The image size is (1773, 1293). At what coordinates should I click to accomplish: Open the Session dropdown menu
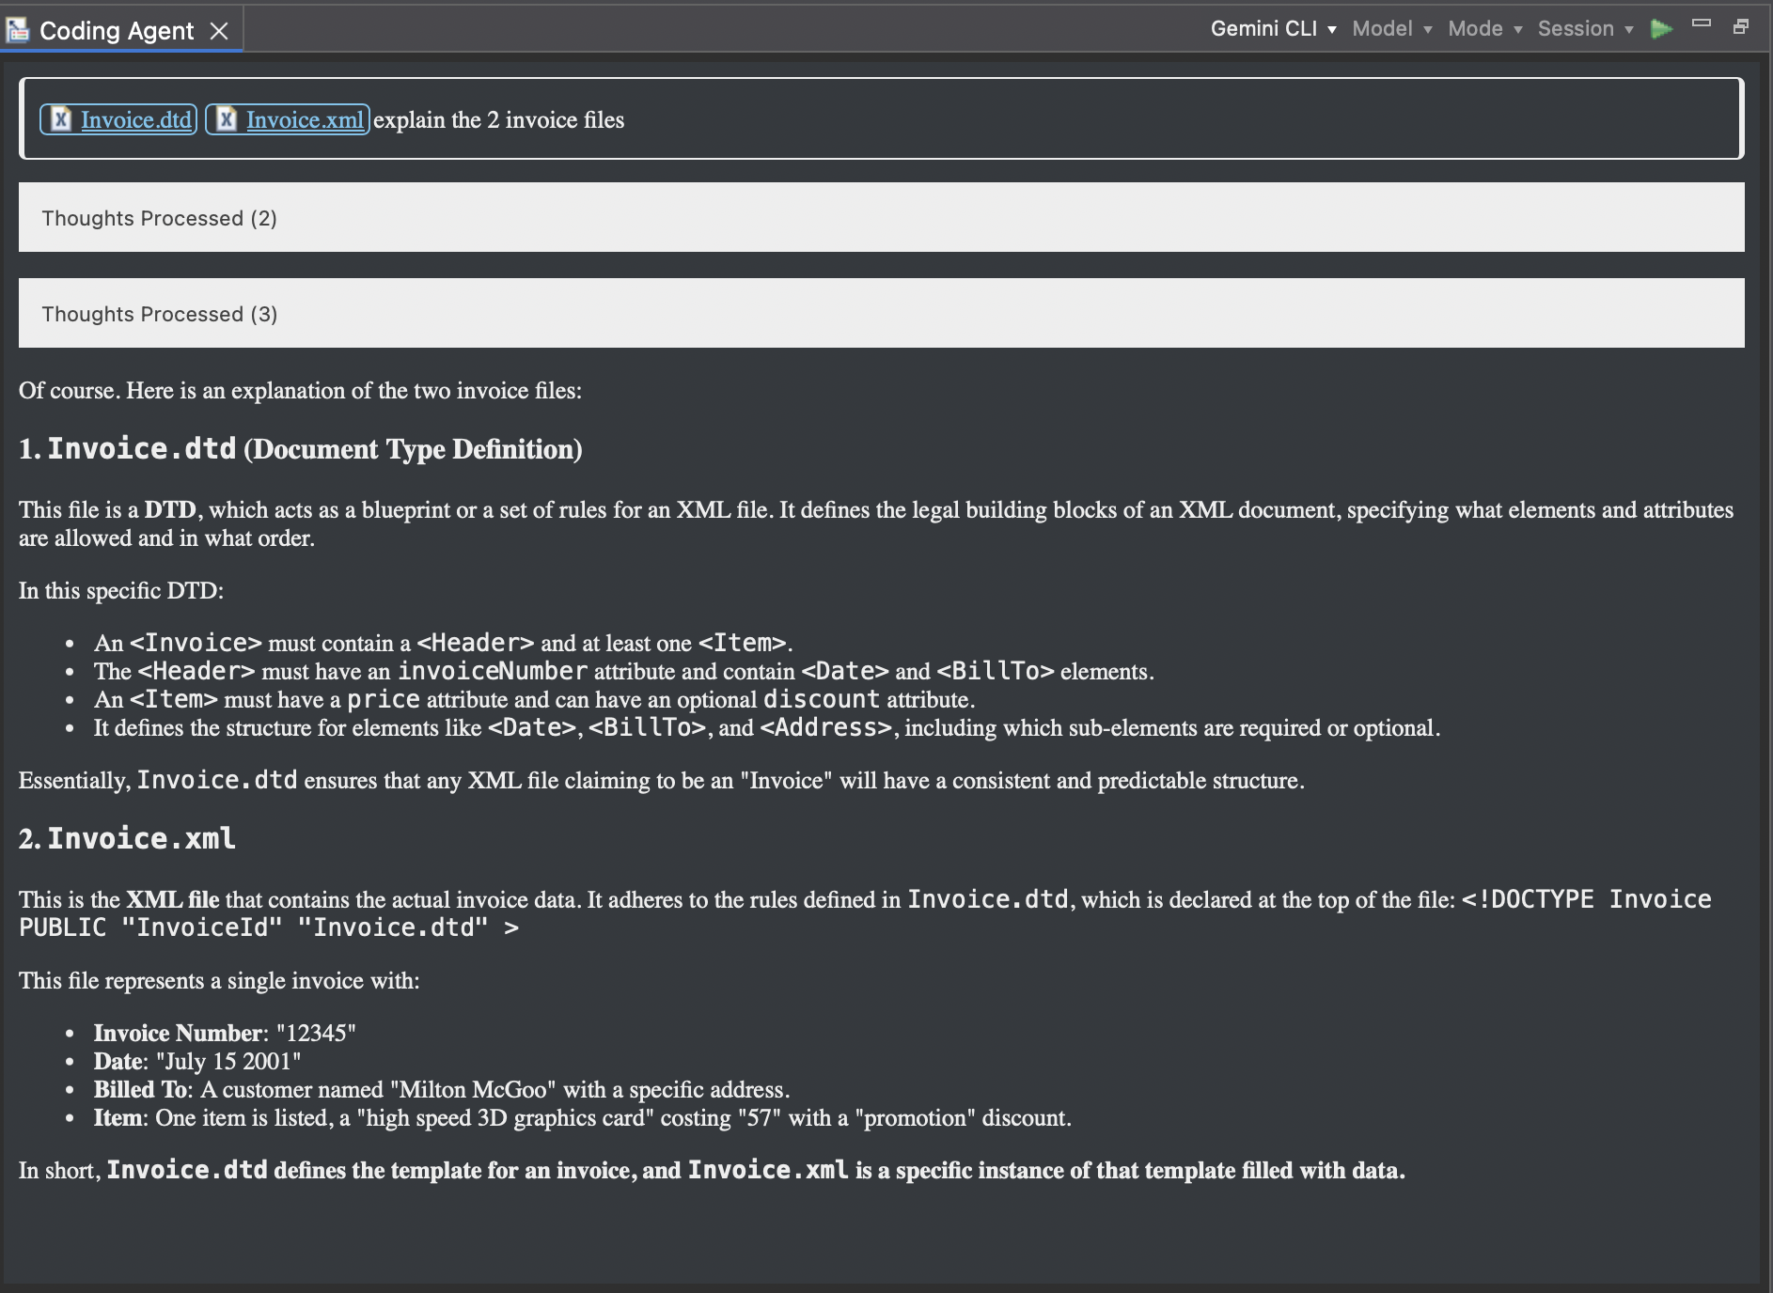click(x=1586, y=28)
